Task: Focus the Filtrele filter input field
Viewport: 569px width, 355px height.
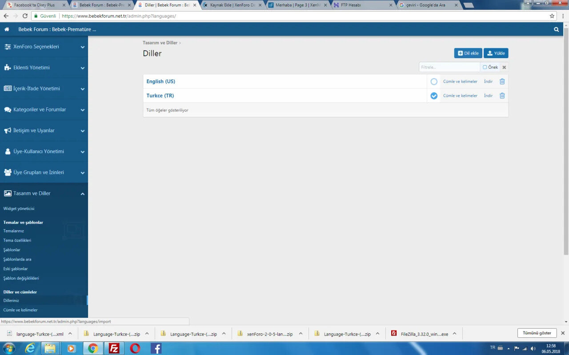Action: [449, 67]
